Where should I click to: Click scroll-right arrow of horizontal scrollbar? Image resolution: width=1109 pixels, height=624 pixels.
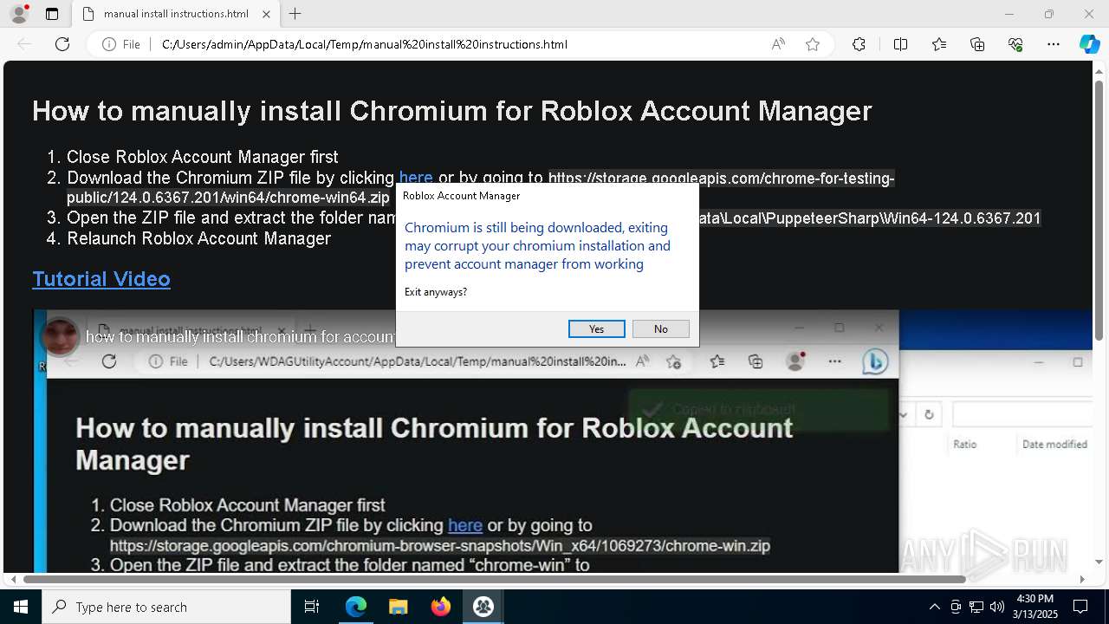click(x=1082, y=579)
